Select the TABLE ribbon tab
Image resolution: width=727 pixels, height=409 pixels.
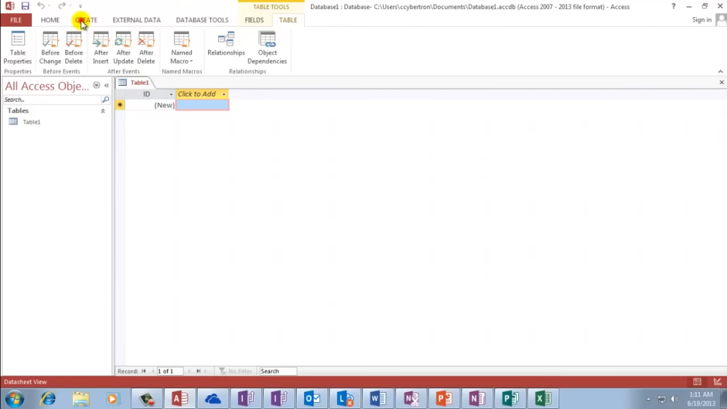tap(288, 20)
